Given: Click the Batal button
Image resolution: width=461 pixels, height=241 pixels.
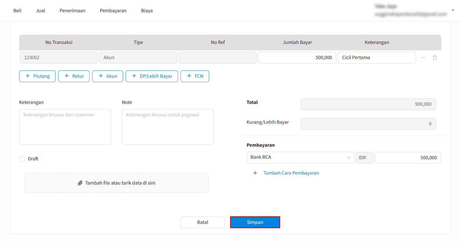Looking at the screenshot, I should click(203, 222).
